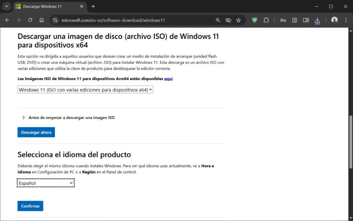
Task: Click the 'Selecciona el idioma del producto' heading
Action: coord(74,154)
